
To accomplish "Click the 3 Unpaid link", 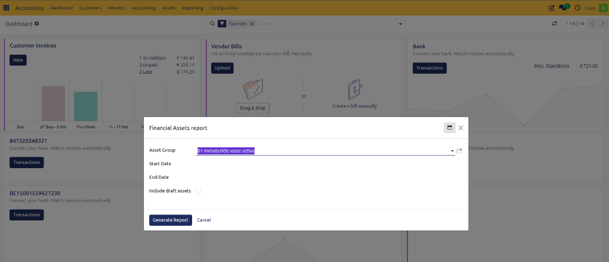I will [x=149, y=65].
